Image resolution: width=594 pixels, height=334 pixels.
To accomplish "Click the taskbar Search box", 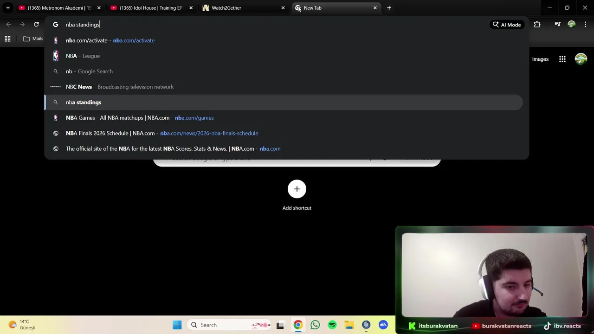I will [x=230, y=325].
